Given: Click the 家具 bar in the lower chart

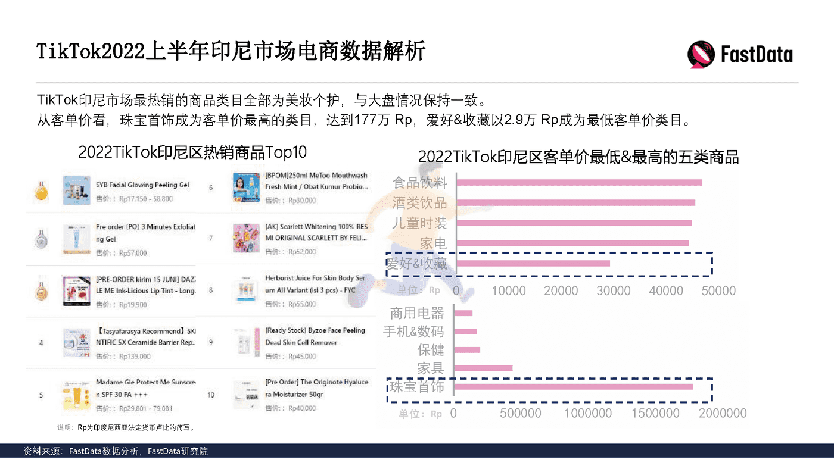Looking at the screenshot, I should [x=484, y=368].
